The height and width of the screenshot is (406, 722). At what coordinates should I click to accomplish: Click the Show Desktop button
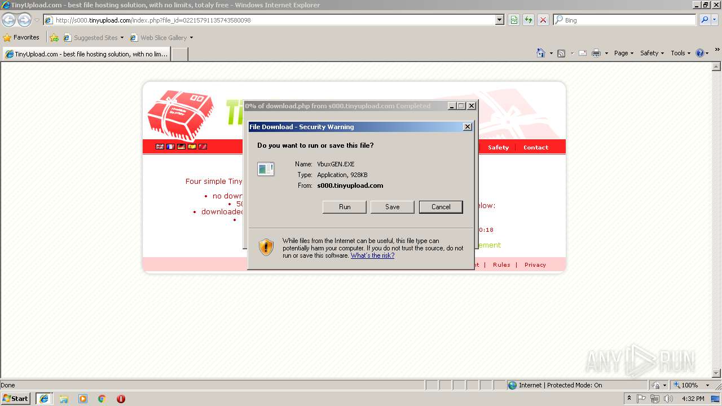pos(716,399)
